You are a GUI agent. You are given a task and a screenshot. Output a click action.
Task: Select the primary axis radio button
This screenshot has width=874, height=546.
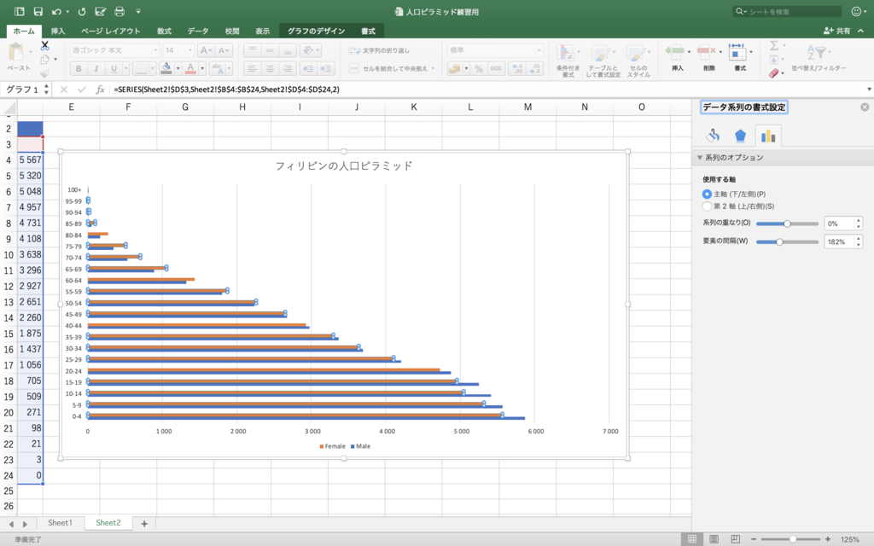(707, 194)
